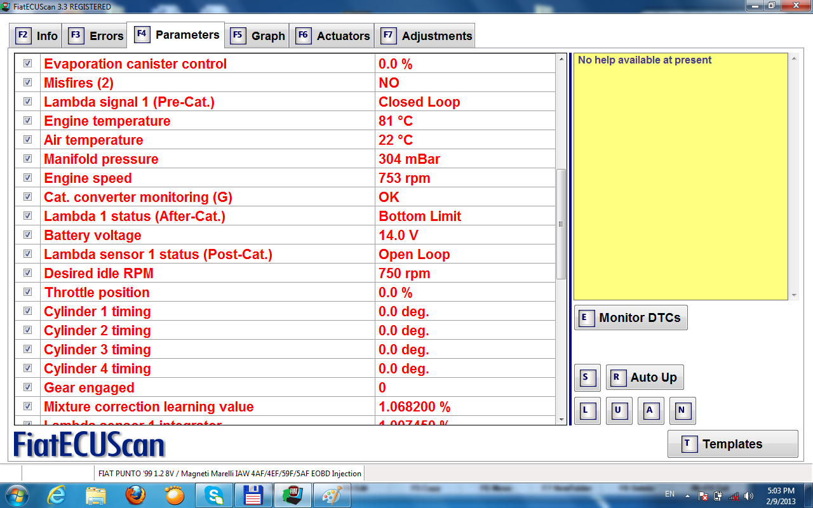Toggle the Throttle position checkbox
Image resolution: width=813 pixels, height=508 pixels.
(x=28, y=292)
